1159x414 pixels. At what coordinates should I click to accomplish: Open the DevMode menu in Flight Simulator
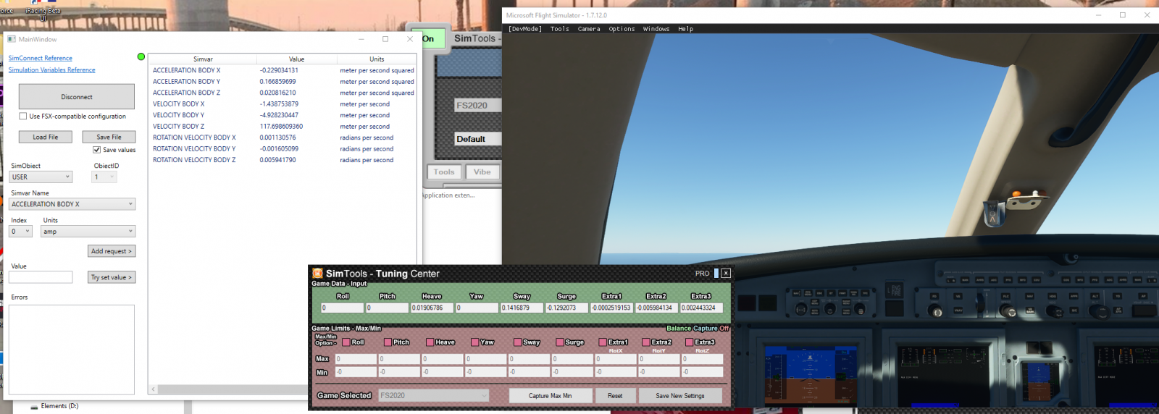[x=525, y=29]
